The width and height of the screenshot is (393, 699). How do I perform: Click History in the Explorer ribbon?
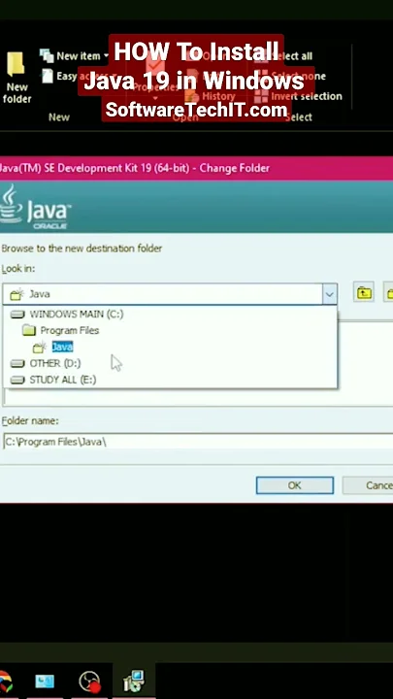pos(211,96)
